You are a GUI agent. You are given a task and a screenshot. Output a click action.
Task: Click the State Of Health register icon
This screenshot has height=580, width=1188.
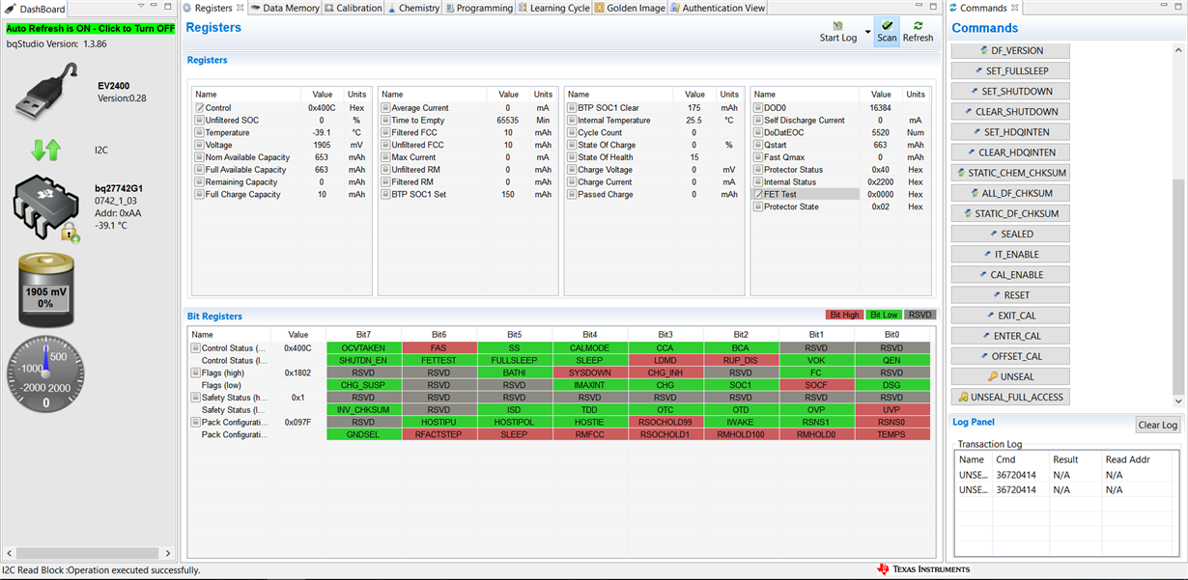(x=572, y=157)
